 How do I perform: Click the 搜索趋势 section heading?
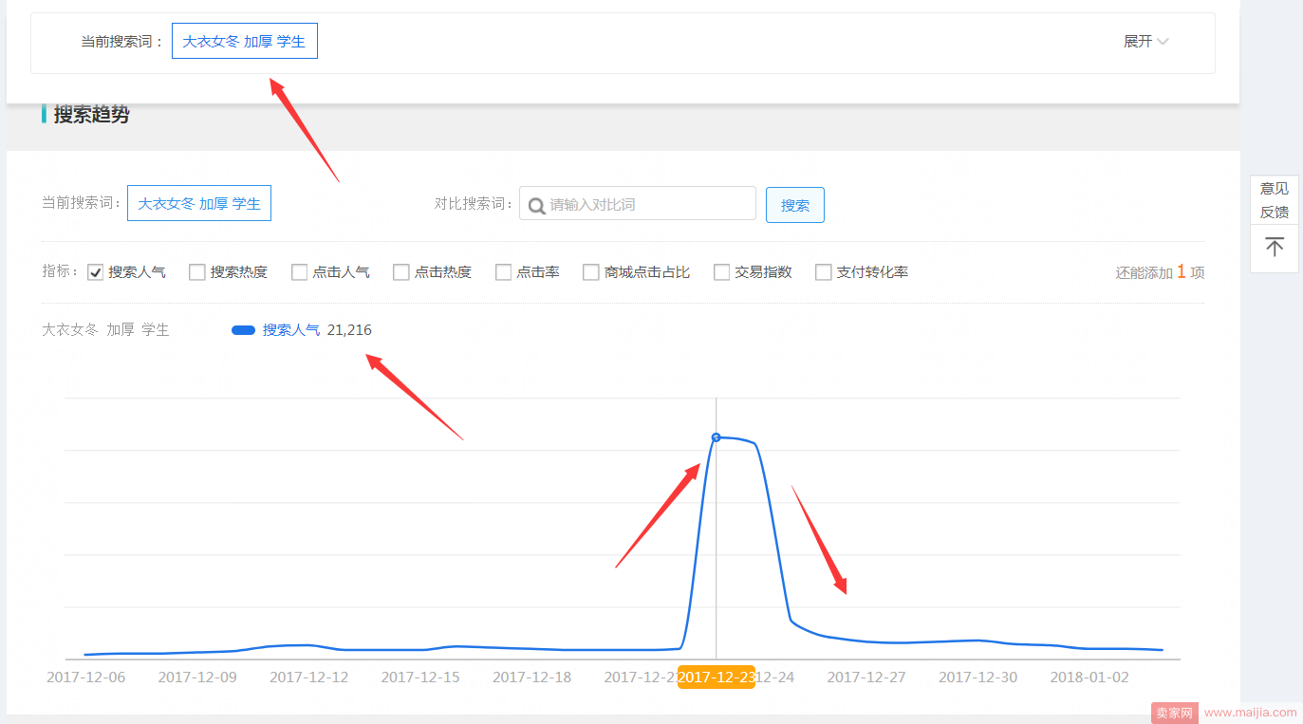[x=91, y=115]
